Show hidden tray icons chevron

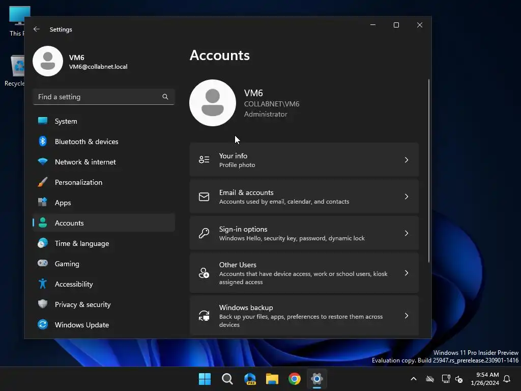[x=414, y=379]
